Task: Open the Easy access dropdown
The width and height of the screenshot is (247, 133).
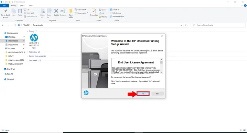Action: (x=81, y=13)
